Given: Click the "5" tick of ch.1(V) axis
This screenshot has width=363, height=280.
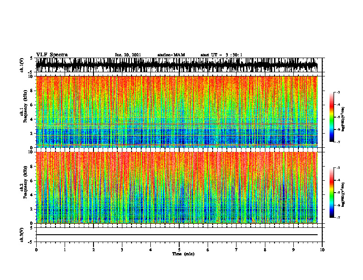Looking at the screenshot, I should [32, 58].
